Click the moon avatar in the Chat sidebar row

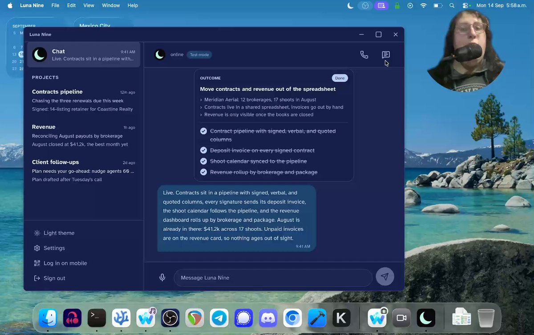[40, 55]
